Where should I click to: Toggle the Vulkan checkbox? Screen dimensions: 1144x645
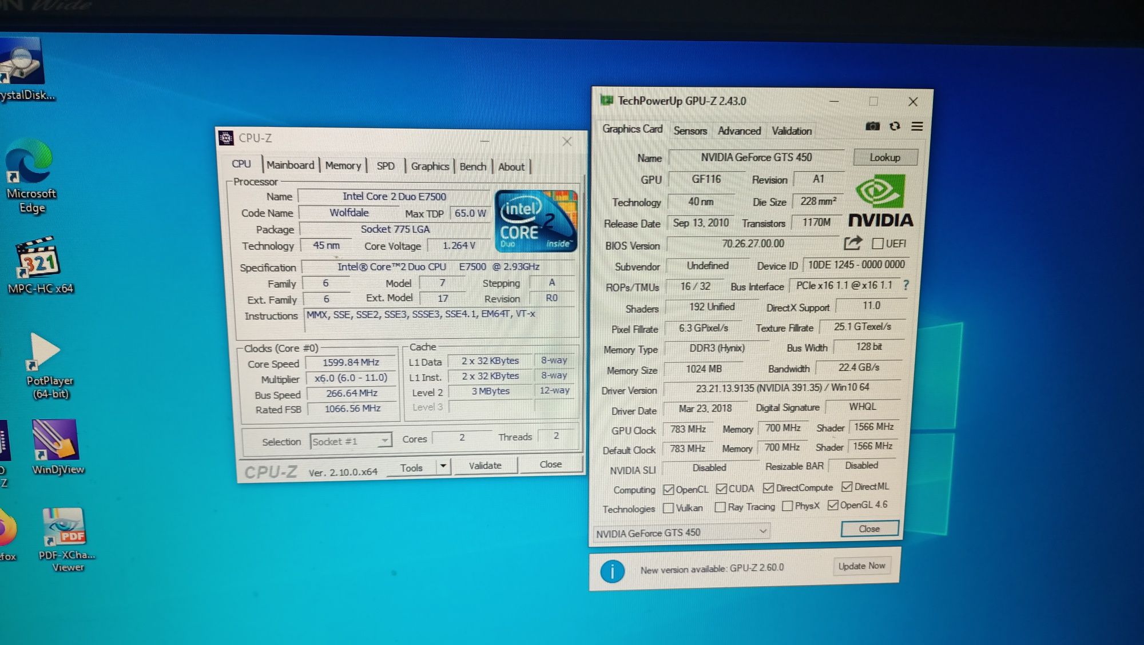668,508
